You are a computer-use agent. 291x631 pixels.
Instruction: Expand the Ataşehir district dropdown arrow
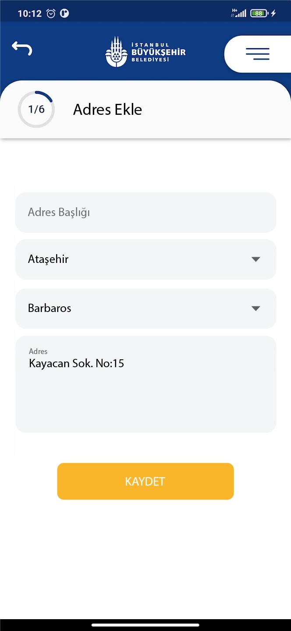tap(256, 259)
